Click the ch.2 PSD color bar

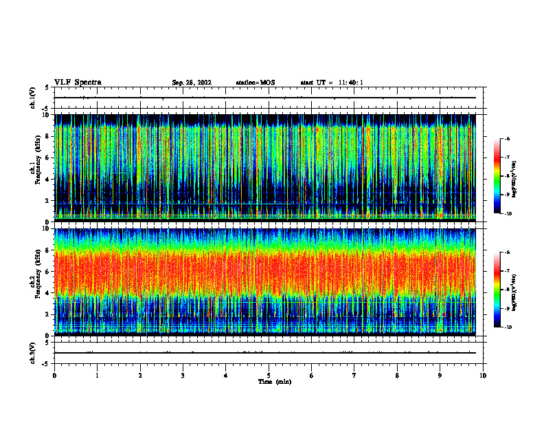[x=497, y=290]
